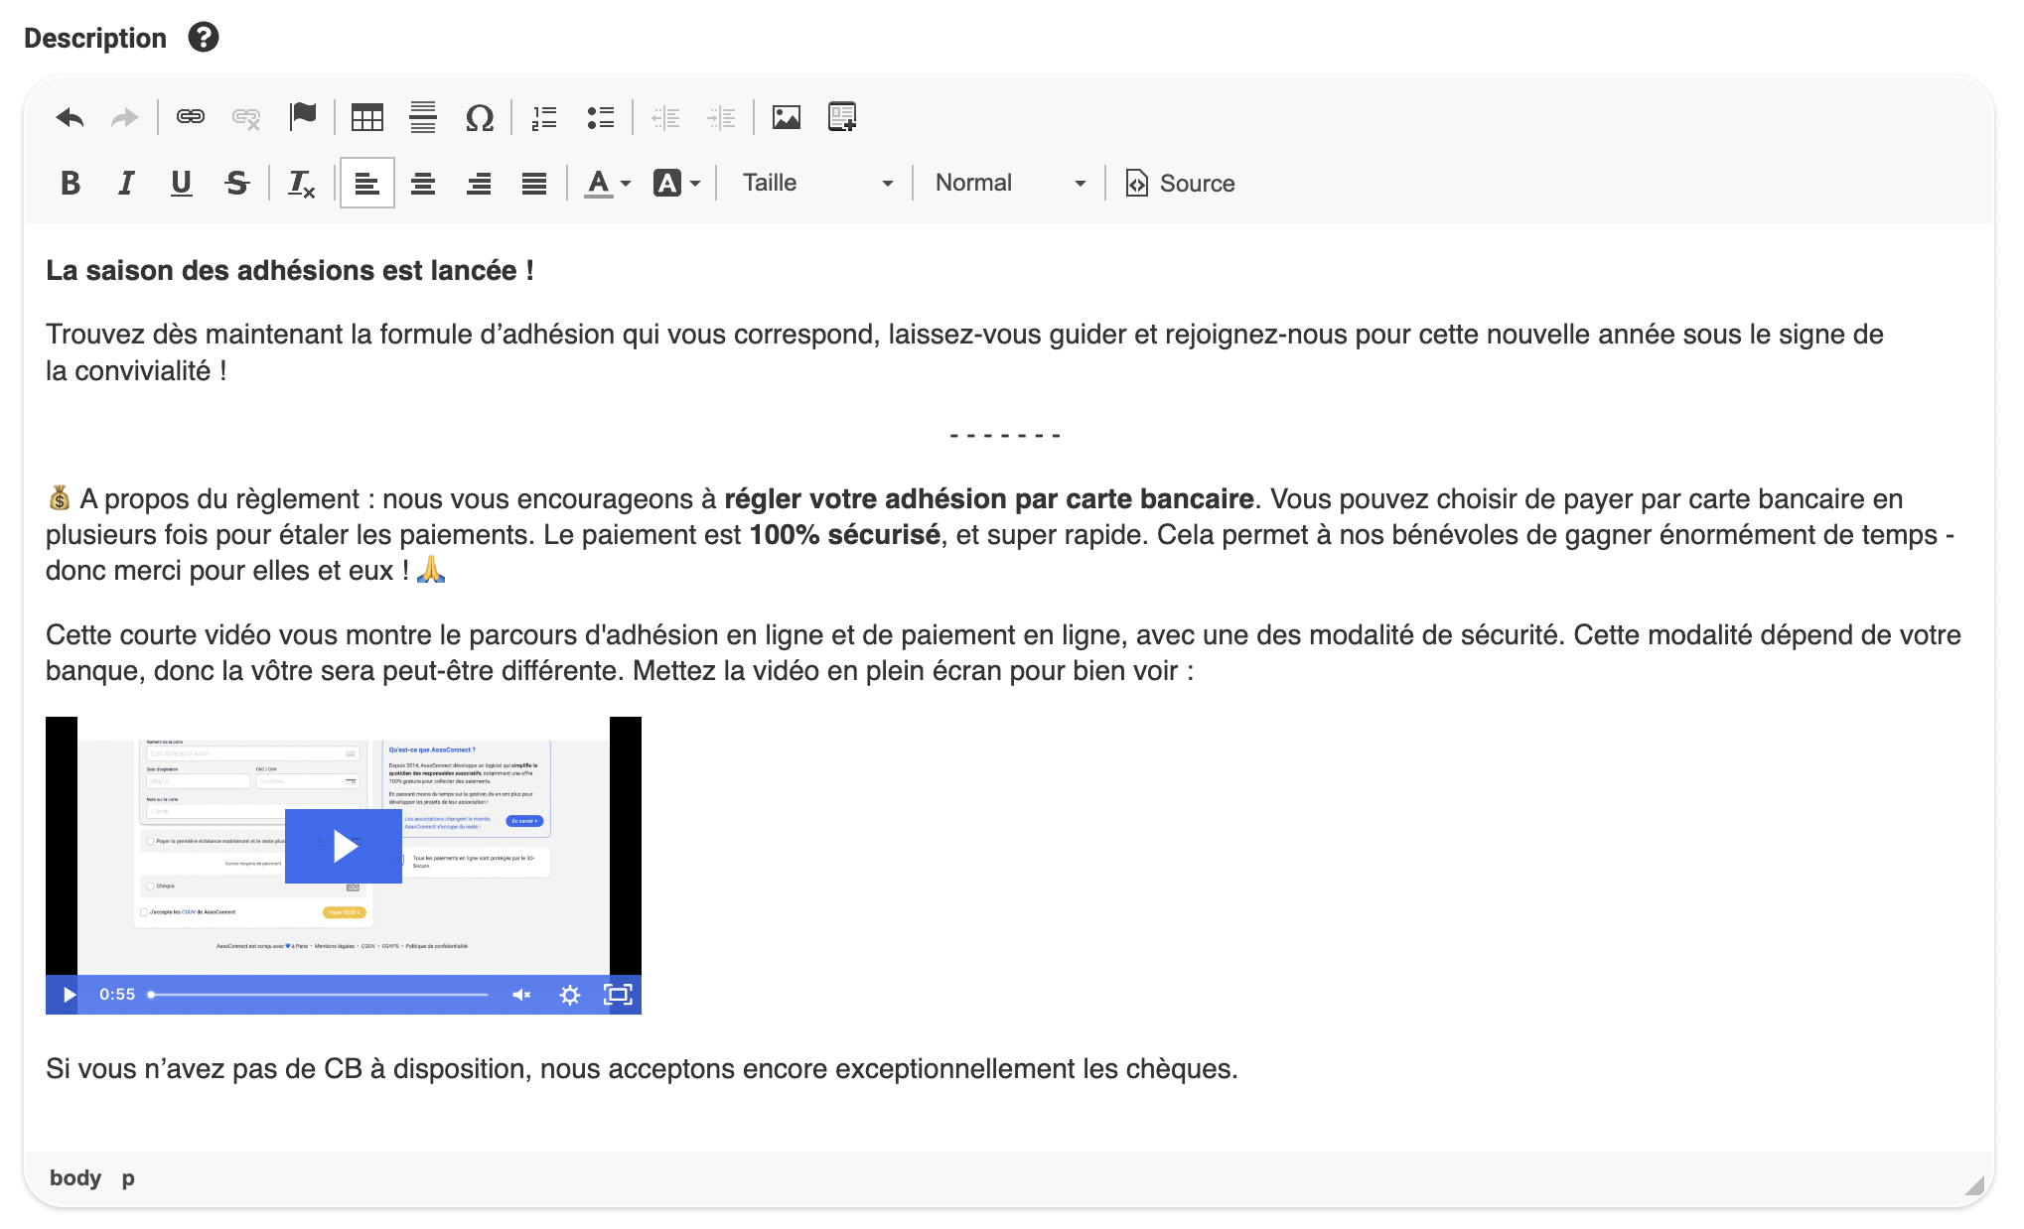Viewport: 2024px width, 1229px height.
Task: Toggle bold formatting
Action: 70,183
